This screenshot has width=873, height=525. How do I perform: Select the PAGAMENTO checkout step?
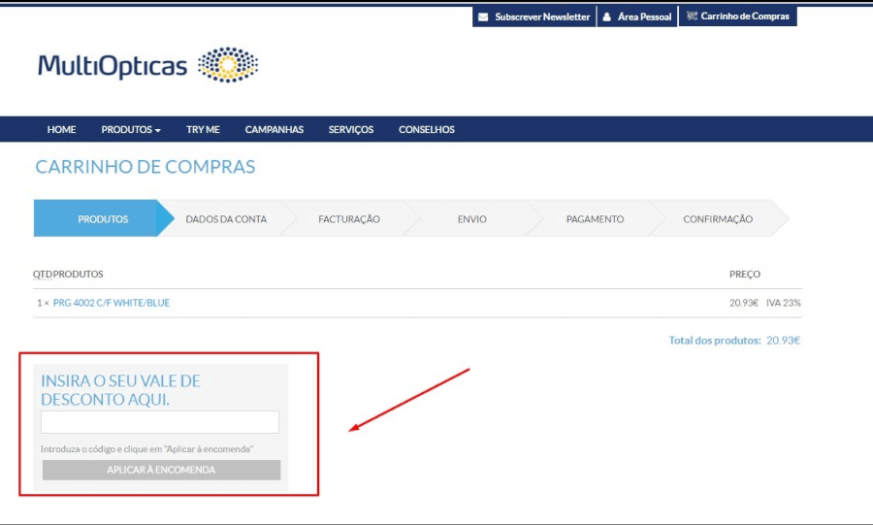point(595,218)
